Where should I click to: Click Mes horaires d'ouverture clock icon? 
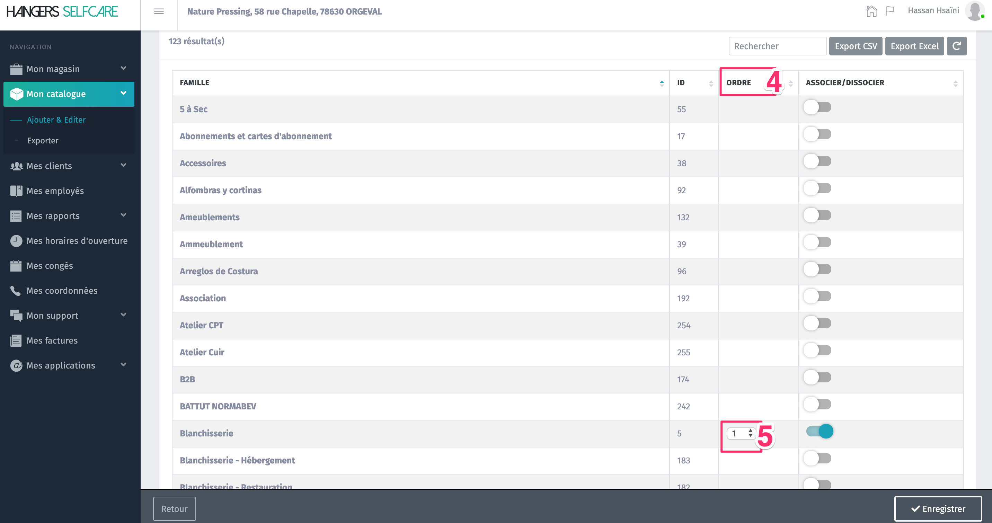pos(16,241)
